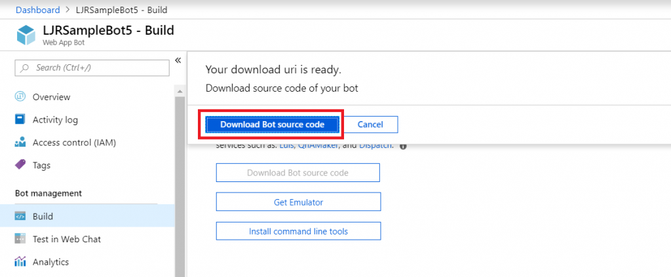Open the Dispatch link
The width and height of the screenshot is (671, 277).
coord(375,146)
